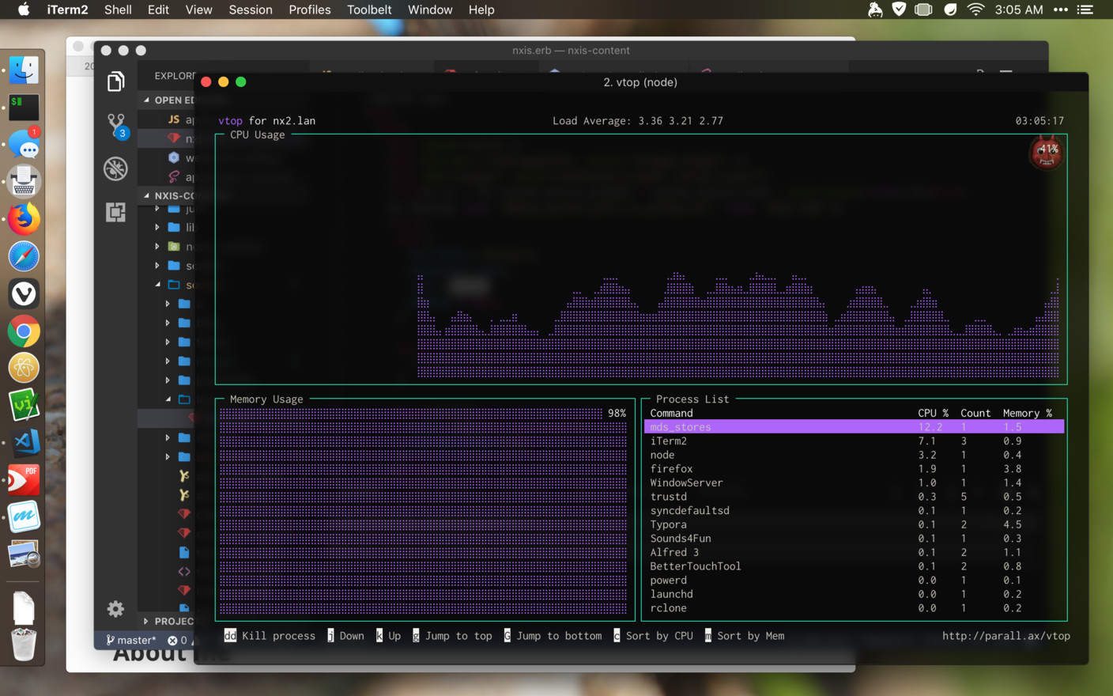1113x696 pixels.
Task: Select the mds_stores process row
Action: click(x=854, y=427)
